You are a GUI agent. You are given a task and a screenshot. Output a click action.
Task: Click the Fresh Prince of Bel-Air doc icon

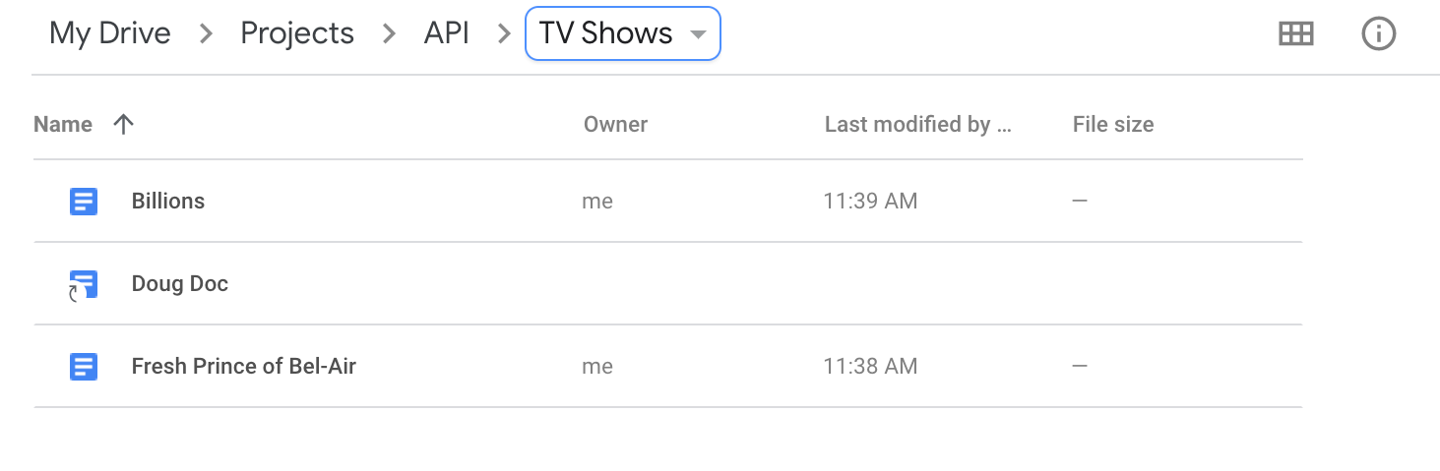click(84, 367)
